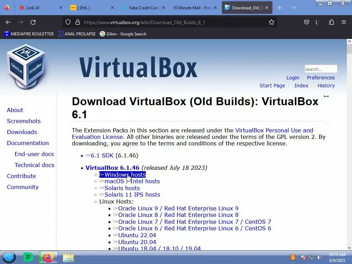The width and height of the screenshot is (352, 264).
Task: Click the Action Center flag tray icon
Action: pyautogui.click(x=303, y=257)
